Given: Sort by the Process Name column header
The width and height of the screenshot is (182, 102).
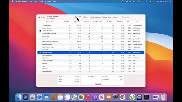Looking at the screenshot, I should (50, 22).
